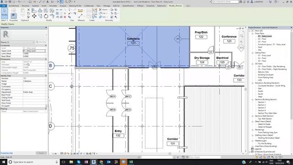Click the Paste clipboard icon
Viewport: 293px width, 165px height.
pyautogui.click(x=22, y=13)
